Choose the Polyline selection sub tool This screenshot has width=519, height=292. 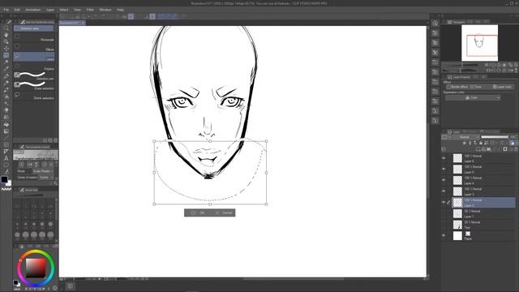point(34,67)
